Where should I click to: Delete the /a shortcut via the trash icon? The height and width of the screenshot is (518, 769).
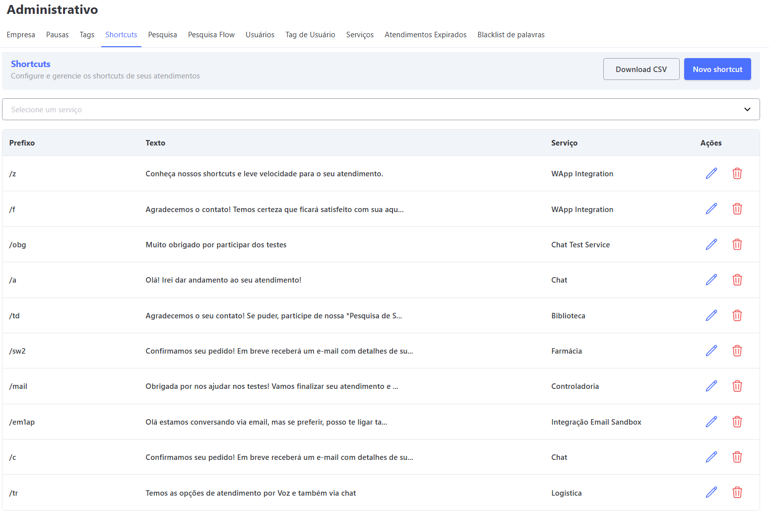point(737,280)
